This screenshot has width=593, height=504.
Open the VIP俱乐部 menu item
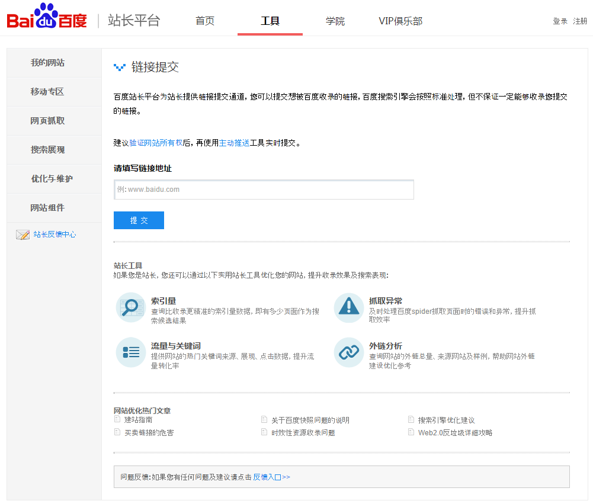400,21
